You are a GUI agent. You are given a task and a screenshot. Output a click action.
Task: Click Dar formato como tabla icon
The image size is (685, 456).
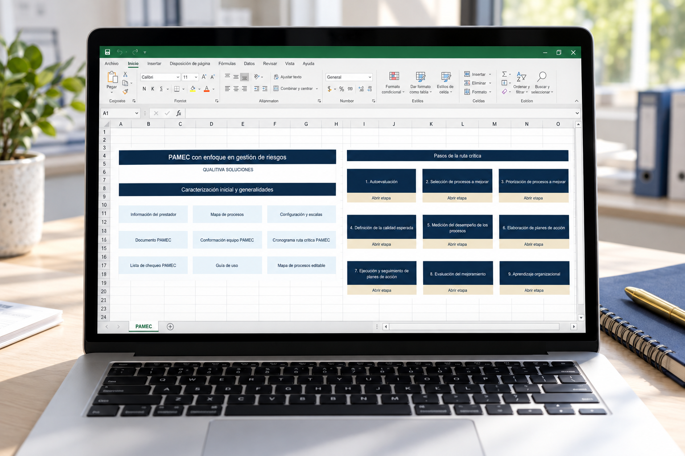(421, 76)
